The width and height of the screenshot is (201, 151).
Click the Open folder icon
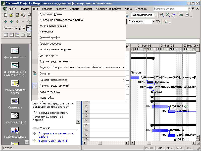pos(11,15)
